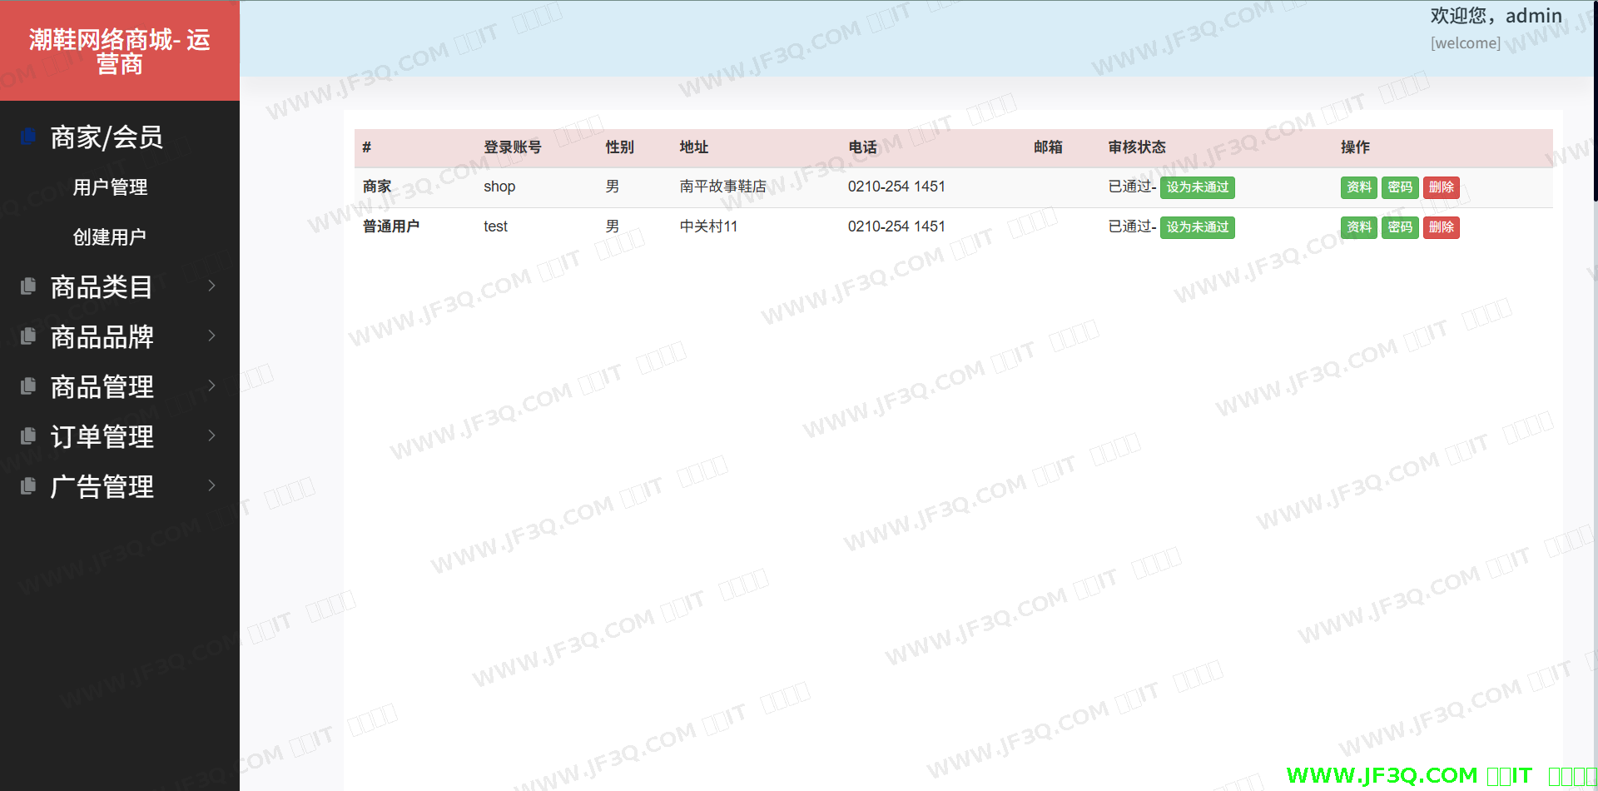Screen dimensions: 1598x791
Task: Open 创建用户 in the sidebar
Action: 110,237
